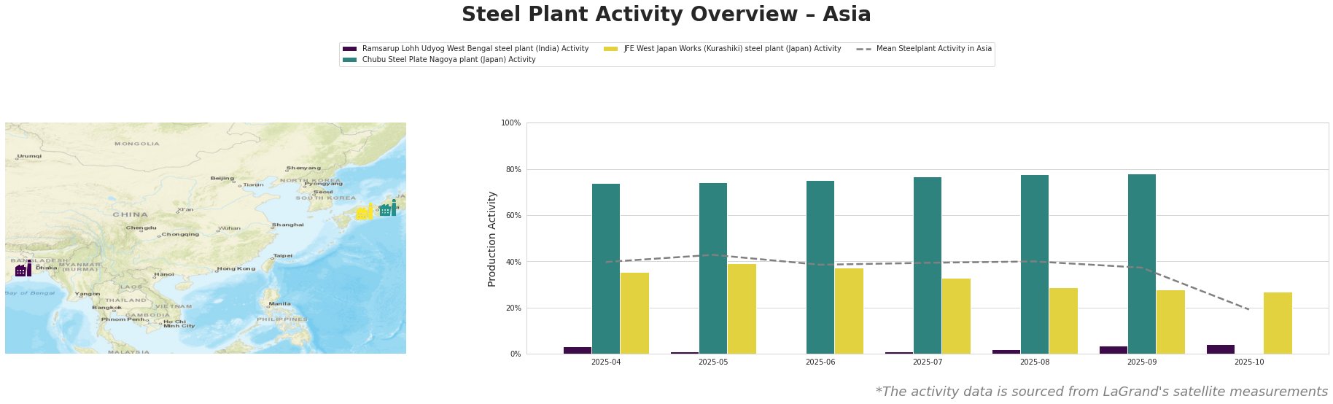
Task: Click the satellite measurements footnote text
Action: tap(1101, 392)
